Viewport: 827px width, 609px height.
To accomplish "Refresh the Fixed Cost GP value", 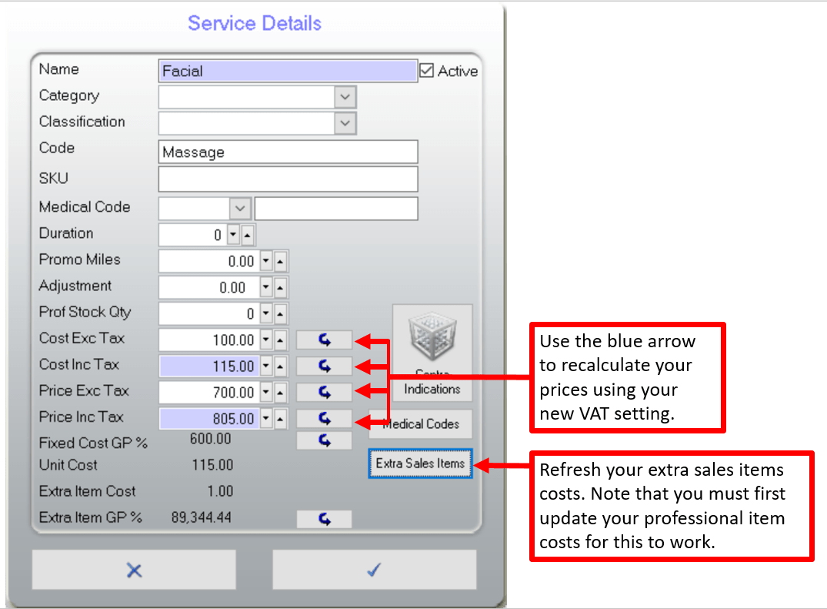I will [x=324, y=440].
